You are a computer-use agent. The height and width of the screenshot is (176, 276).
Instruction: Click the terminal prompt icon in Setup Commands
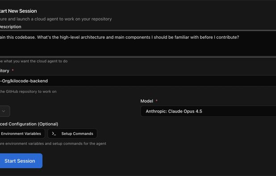coord(54,134)
